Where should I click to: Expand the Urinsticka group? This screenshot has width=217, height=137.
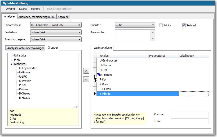coord(11,55)
